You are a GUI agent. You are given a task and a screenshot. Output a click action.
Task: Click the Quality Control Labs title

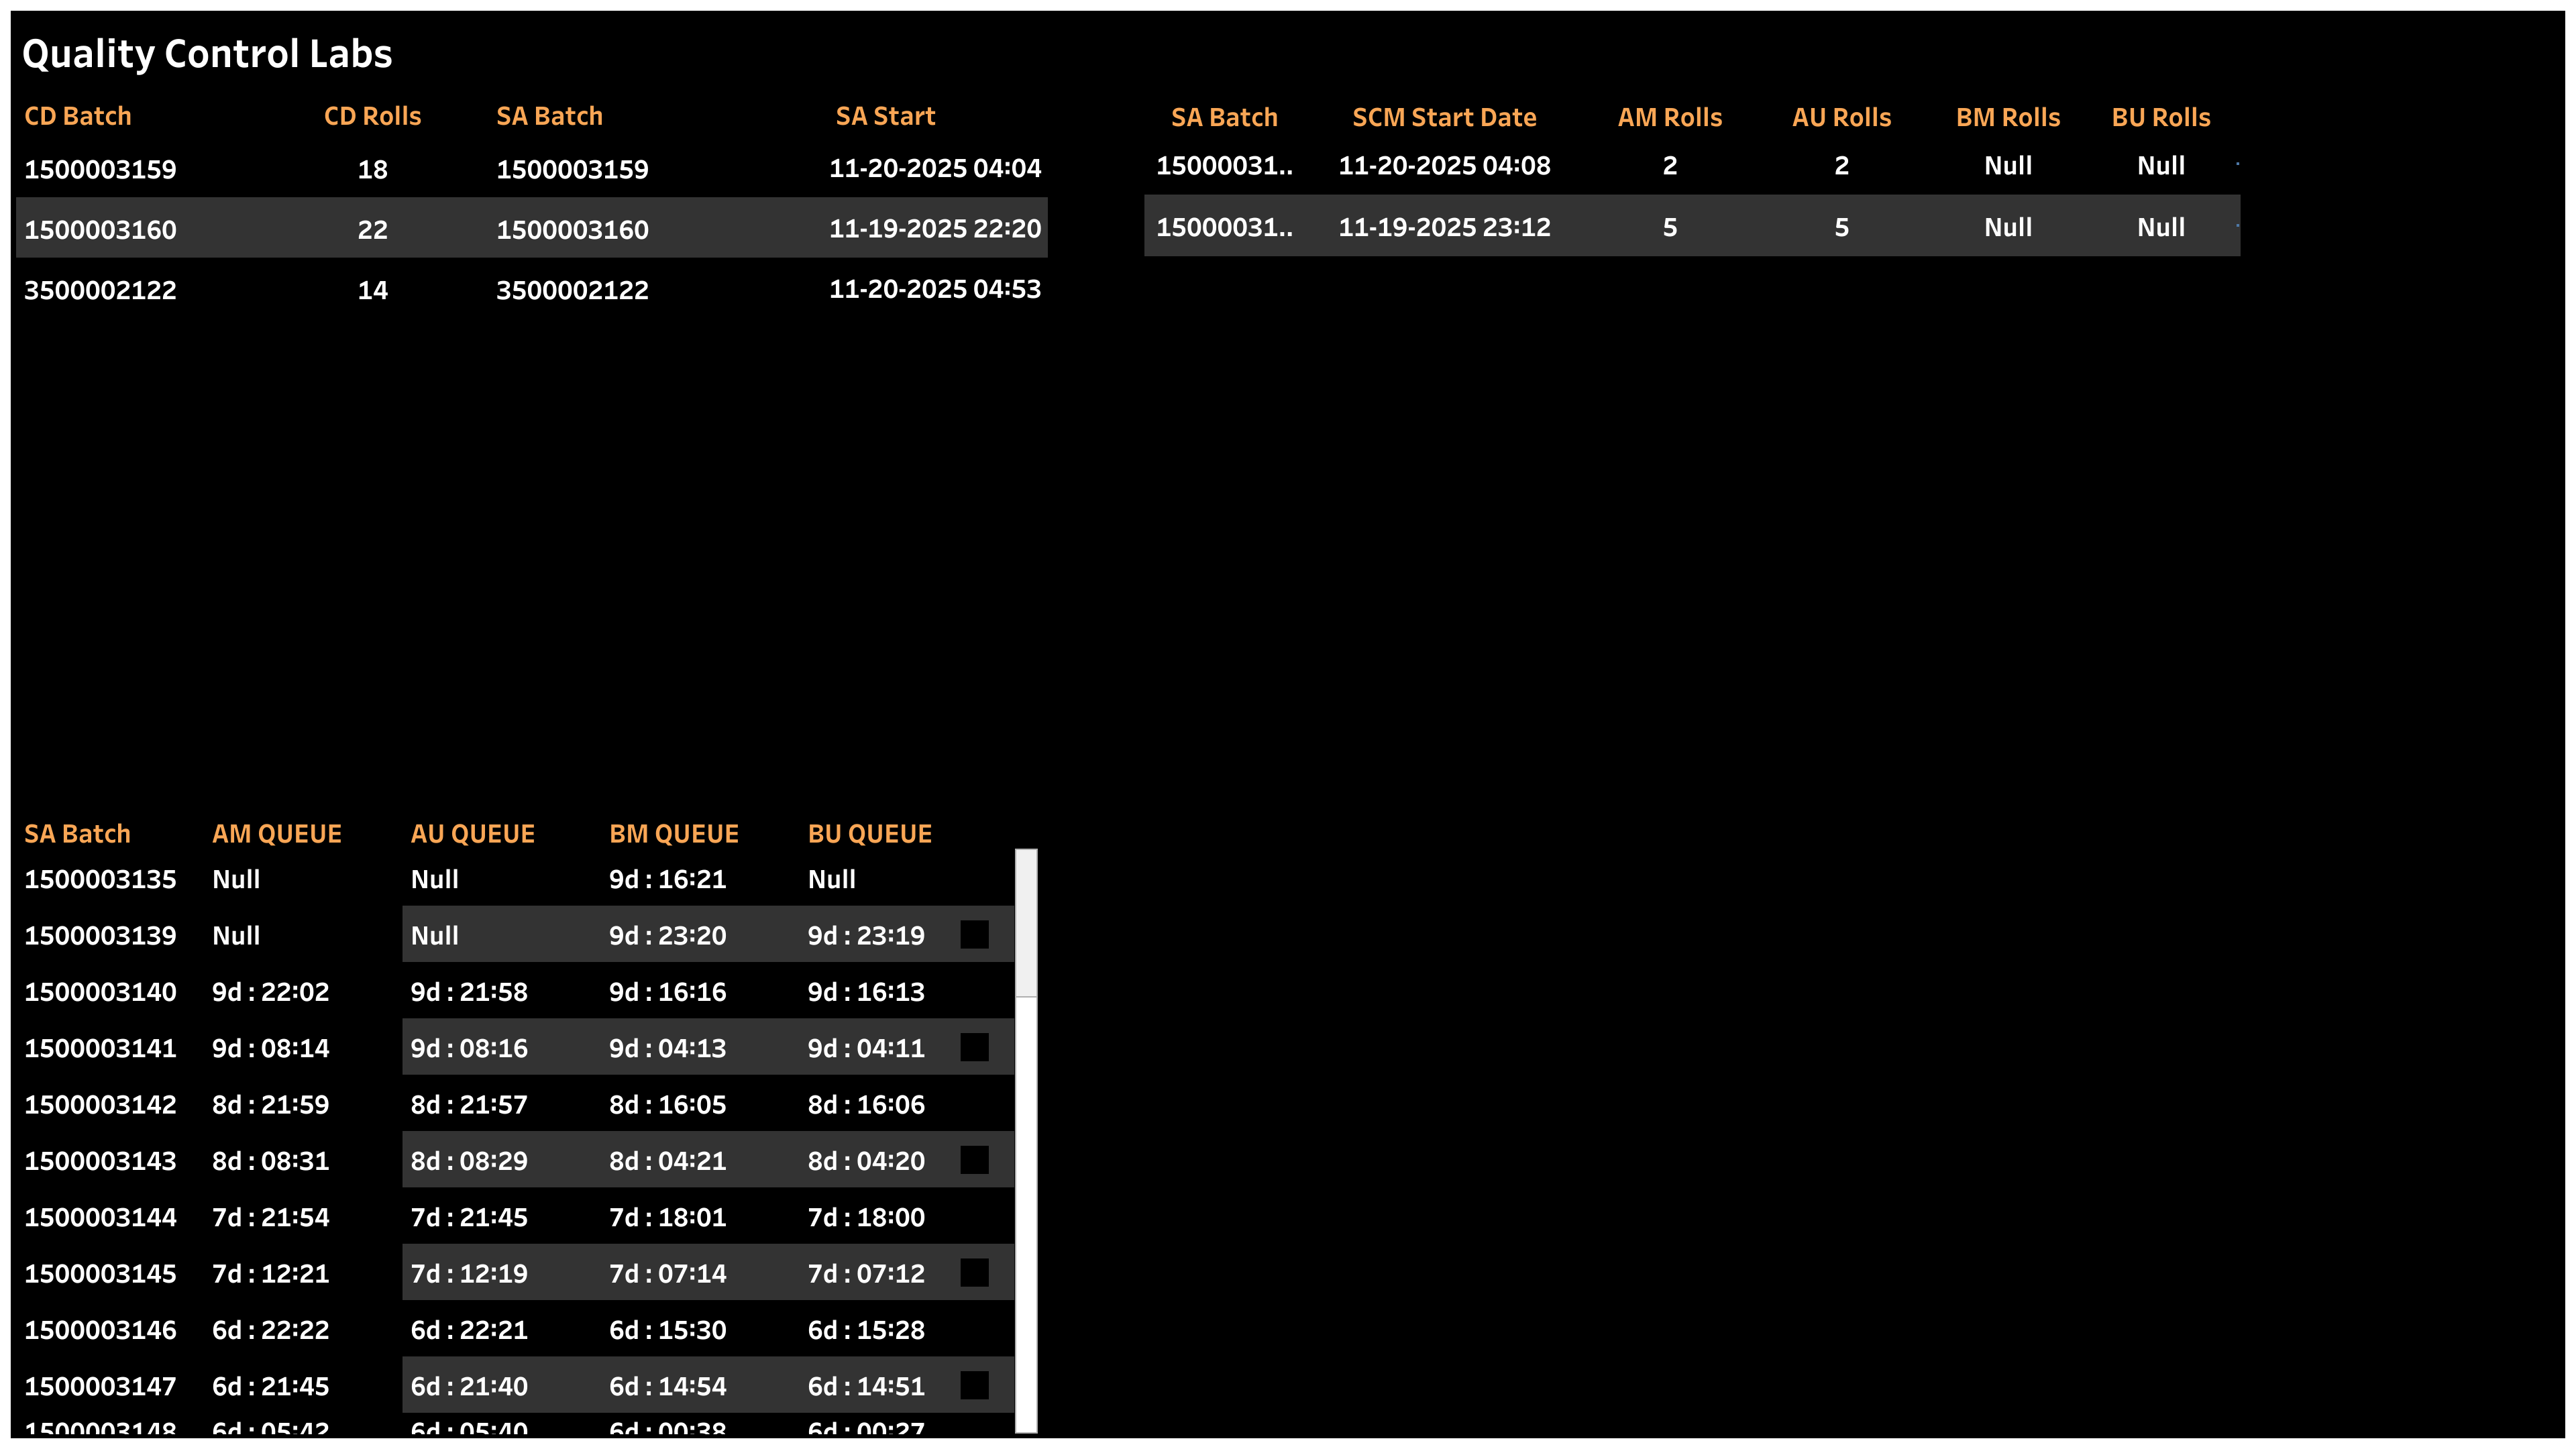(x=207, y=54)
